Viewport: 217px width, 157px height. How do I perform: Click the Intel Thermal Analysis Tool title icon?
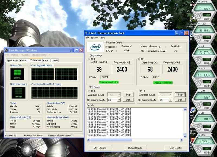(x=86, y=33)
